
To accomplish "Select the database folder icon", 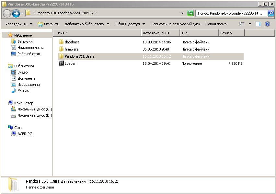I will [x=62, y=42].
